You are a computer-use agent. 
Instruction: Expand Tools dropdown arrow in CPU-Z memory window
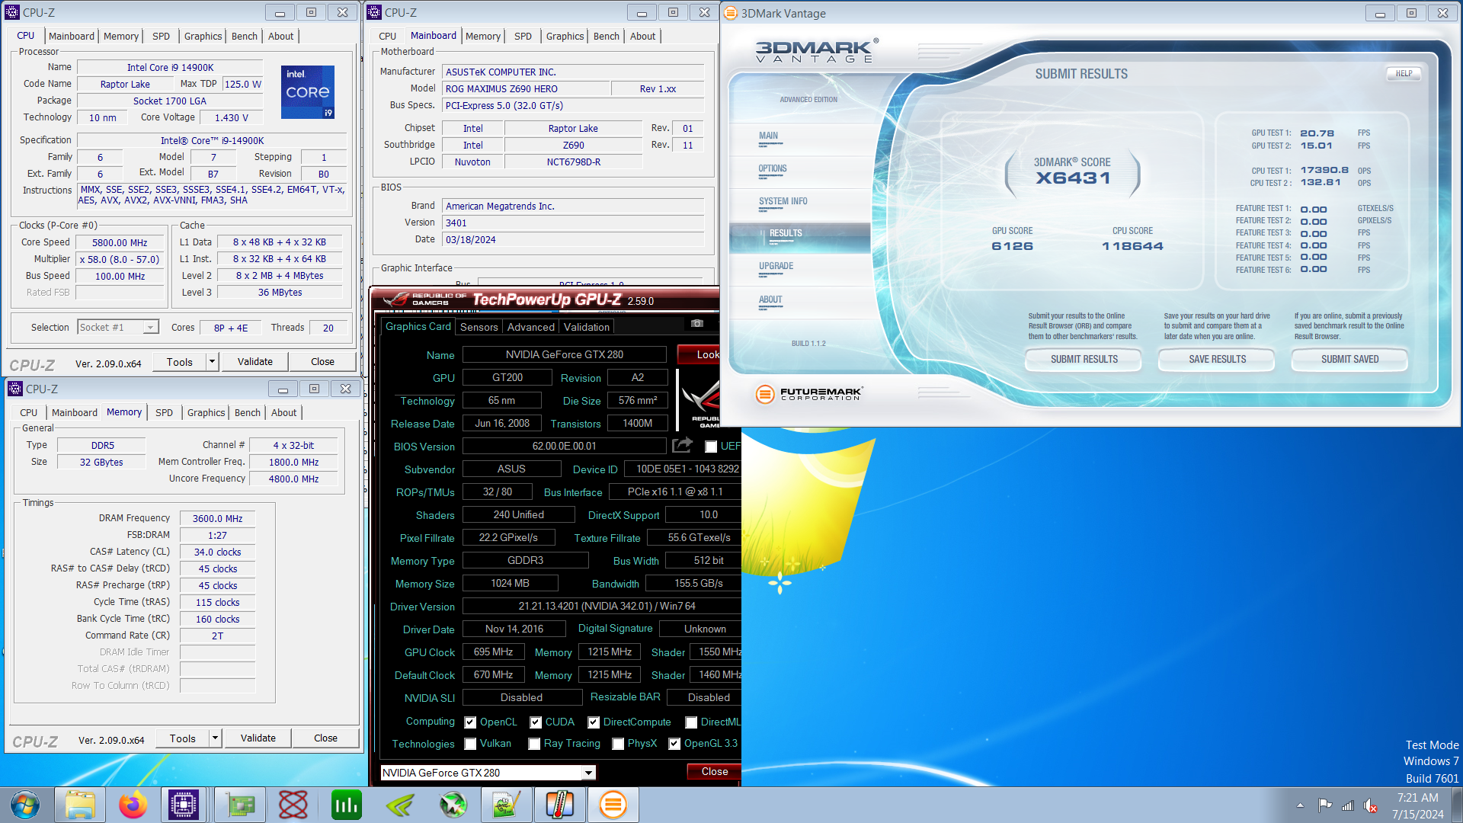216,738
